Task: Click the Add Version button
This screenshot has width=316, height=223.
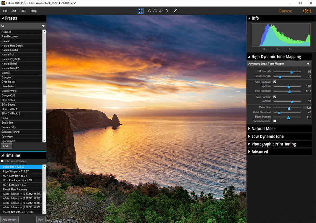Action: tap(10, 219)
